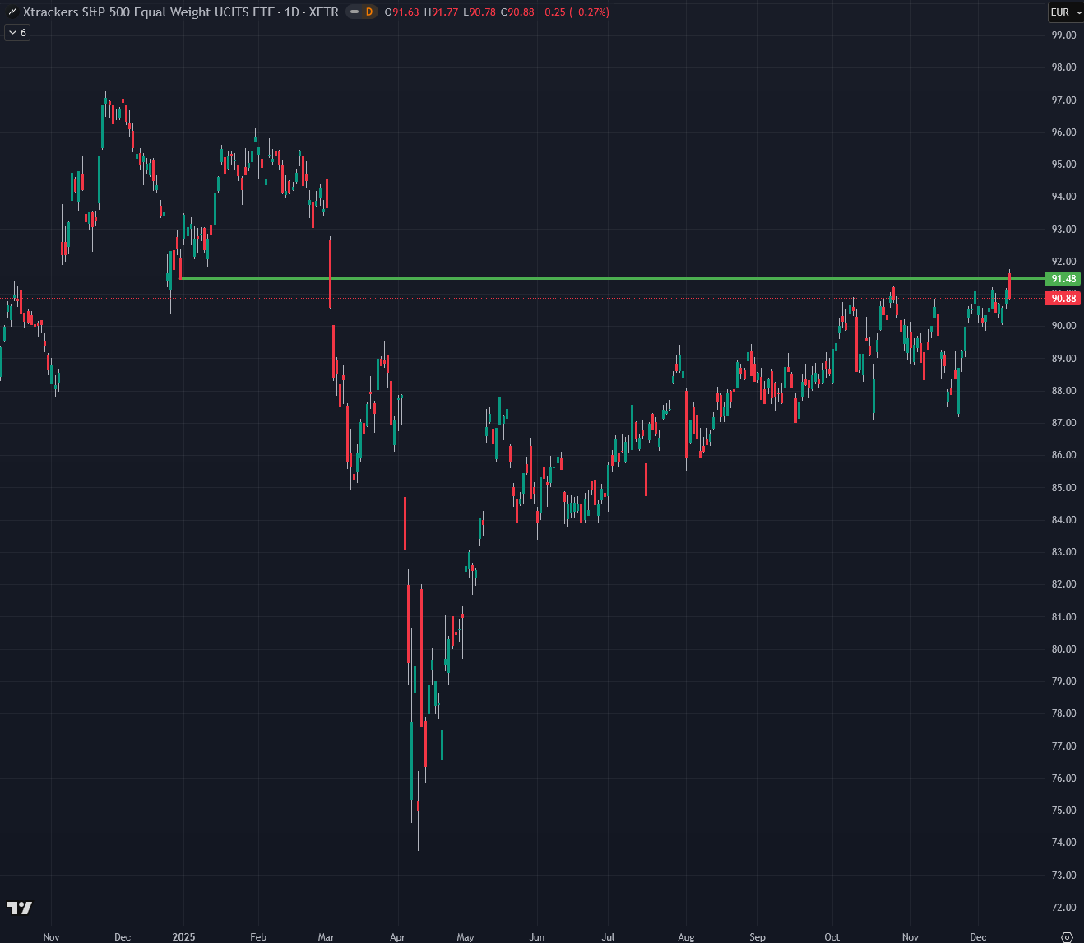
Task: Click the Aug label on the time axis
Action: coord(686,936)
